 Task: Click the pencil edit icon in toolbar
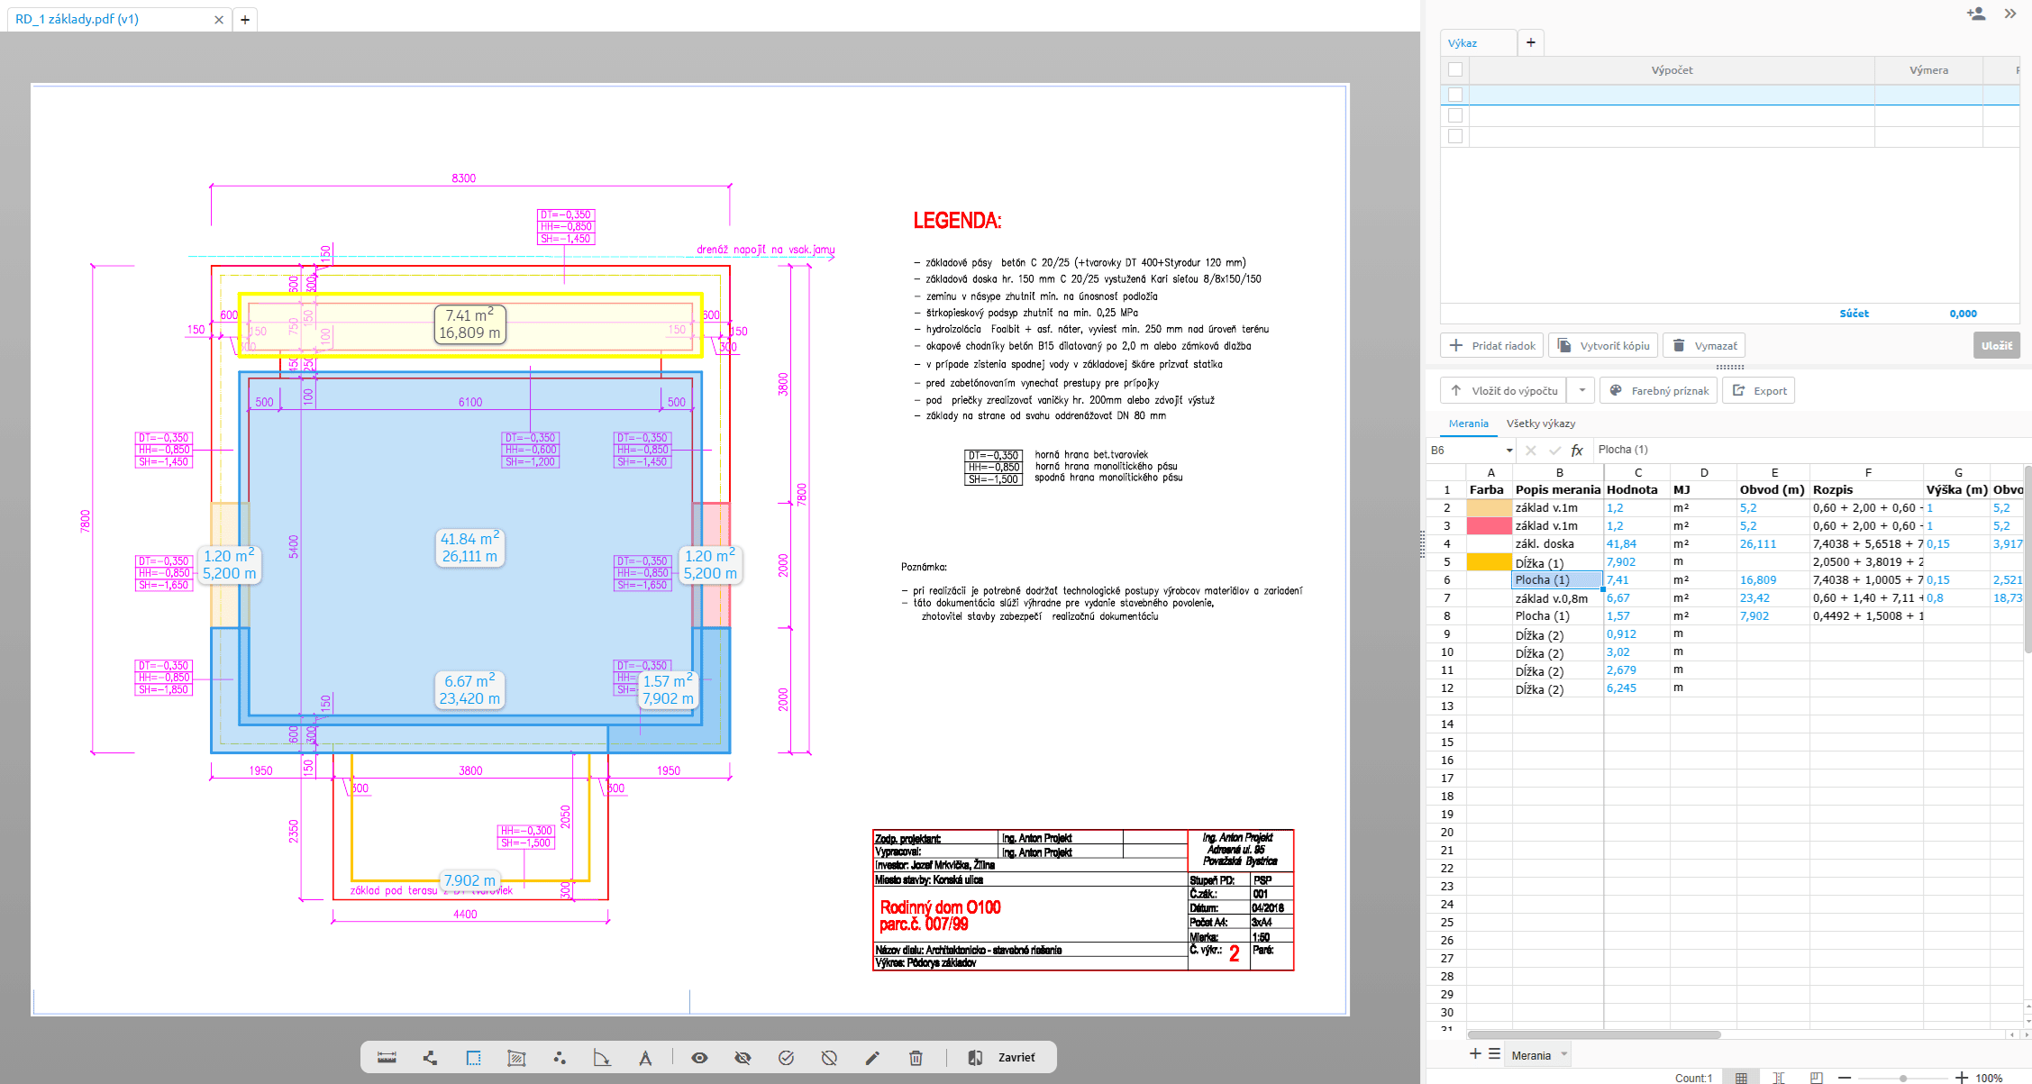coord(872,1058)
